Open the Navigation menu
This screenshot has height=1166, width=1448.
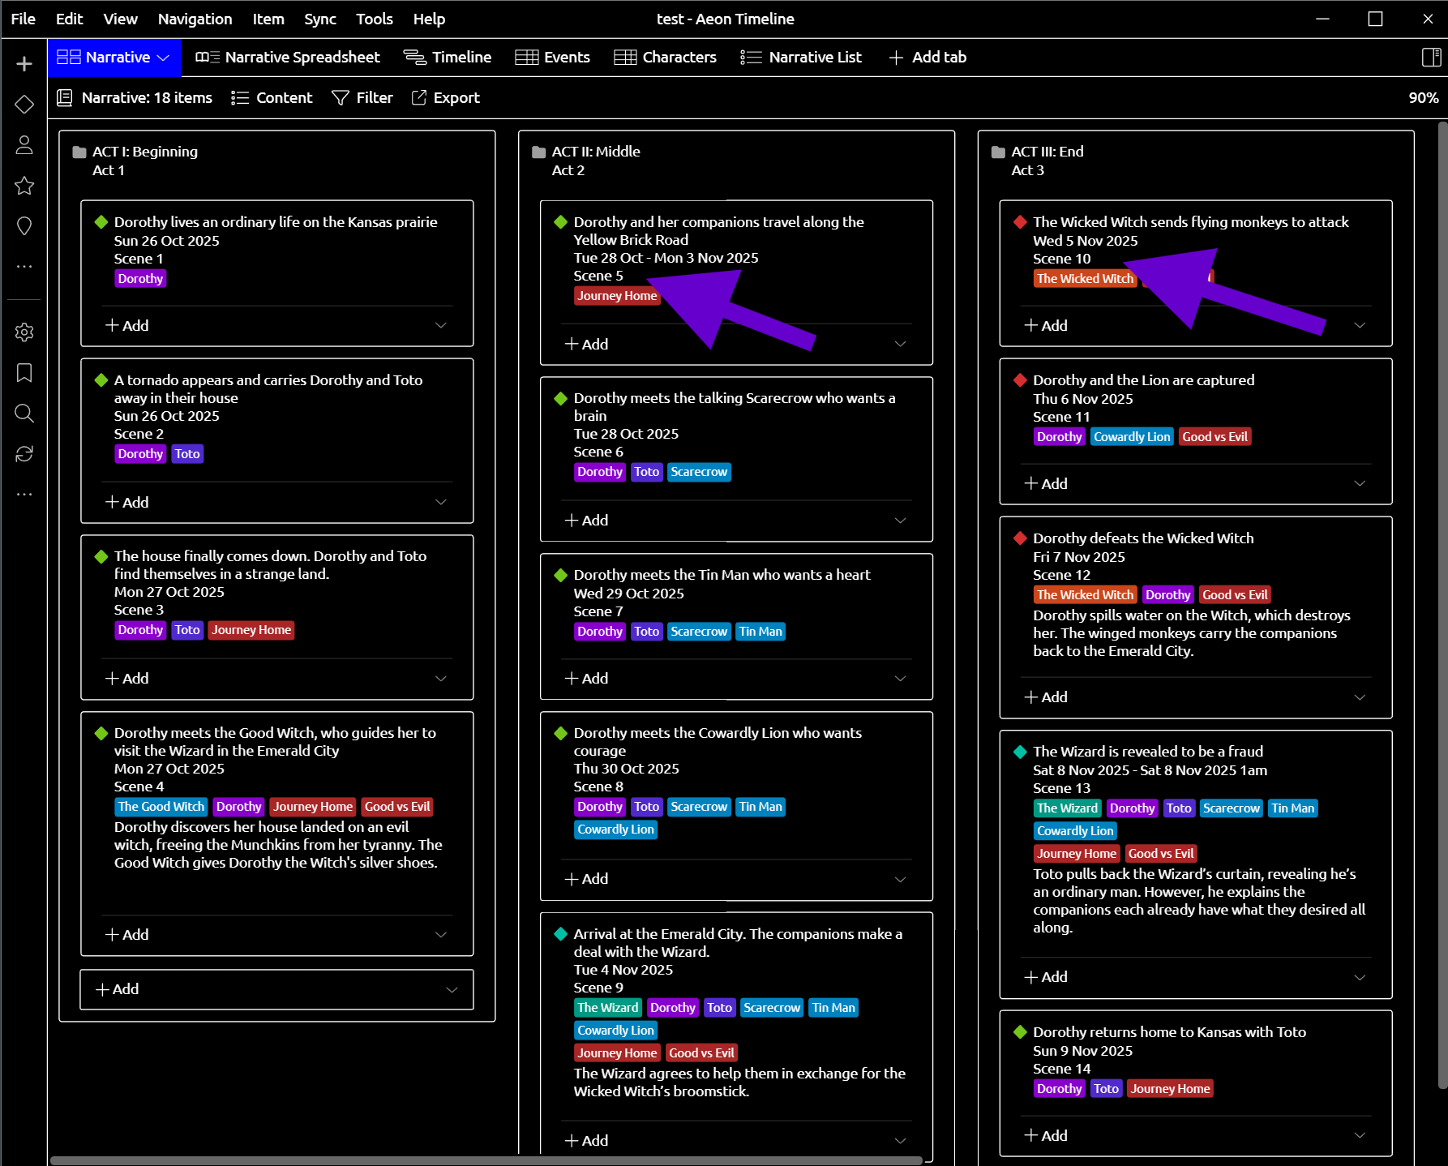point(195,19)
